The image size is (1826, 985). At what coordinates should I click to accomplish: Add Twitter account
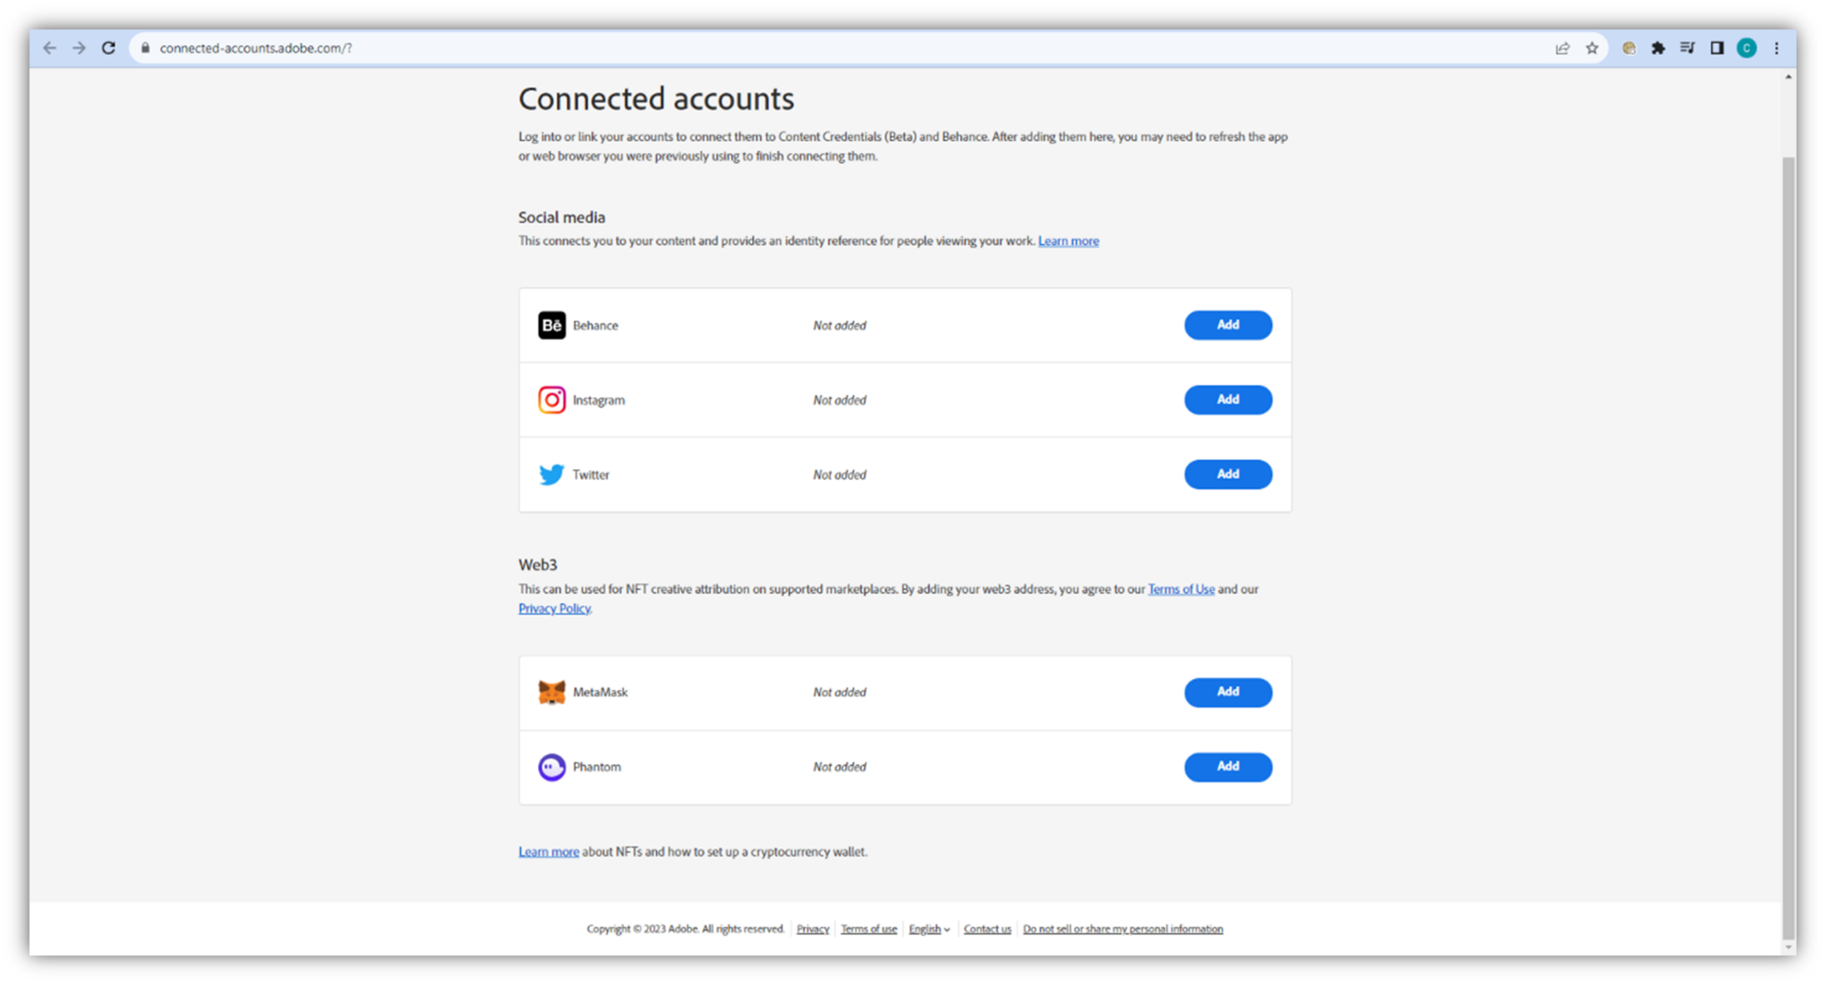(x=1227, y=474)
